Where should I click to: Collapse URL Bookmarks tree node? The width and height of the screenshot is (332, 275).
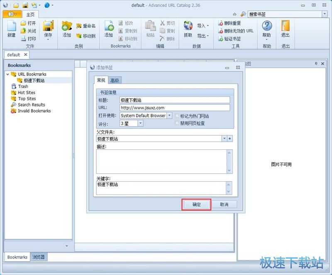(x=7, y=74)
